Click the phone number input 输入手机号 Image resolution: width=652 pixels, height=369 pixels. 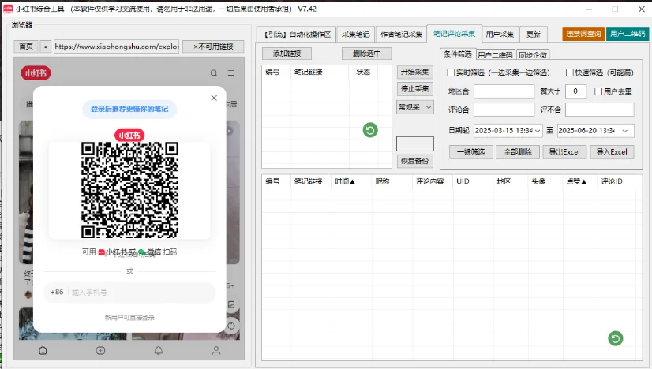click(141, 293)
